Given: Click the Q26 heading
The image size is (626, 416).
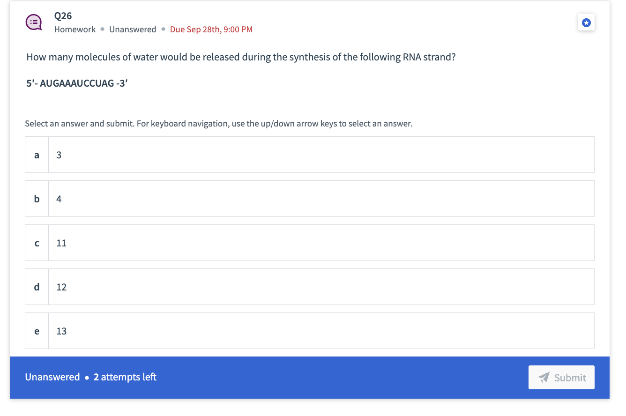Looking at the screenshot, I should [x=63, y=15].
